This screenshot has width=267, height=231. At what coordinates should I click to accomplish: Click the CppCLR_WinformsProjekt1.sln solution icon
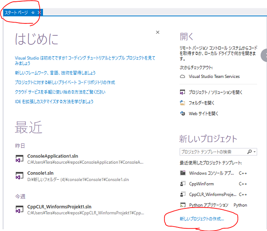[x=19, y=209]
